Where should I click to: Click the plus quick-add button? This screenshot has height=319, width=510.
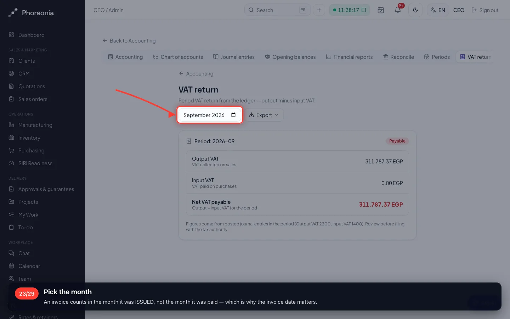tap(319, 10)
